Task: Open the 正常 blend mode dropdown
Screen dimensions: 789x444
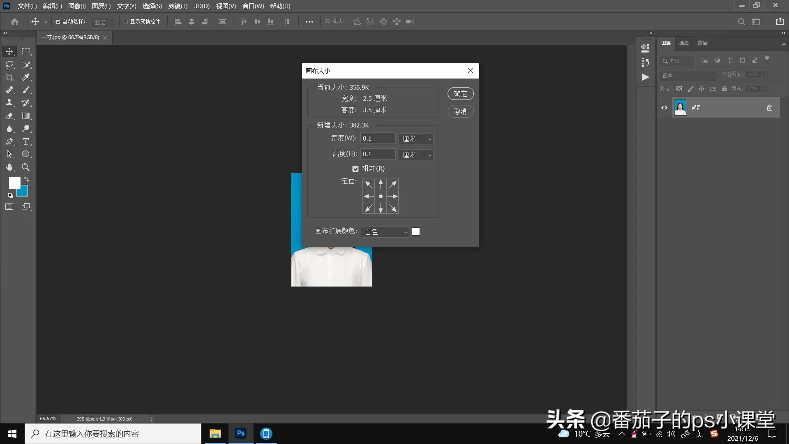Action: pyautogui.click(x=688, y=75)
